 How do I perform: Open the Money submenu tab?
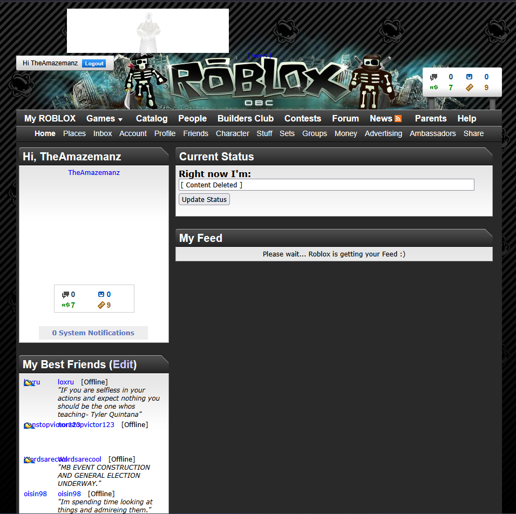pyautogui.click(x=345, y=134)
